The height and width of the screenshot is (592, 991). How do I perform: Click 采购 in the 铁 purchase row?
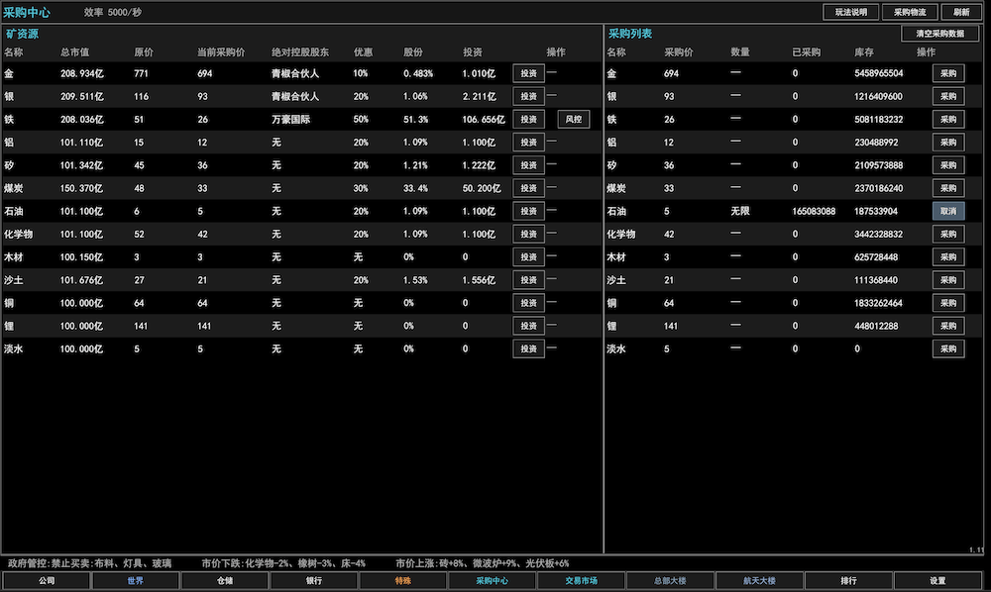pyautogui.click(x=948, y=119)
